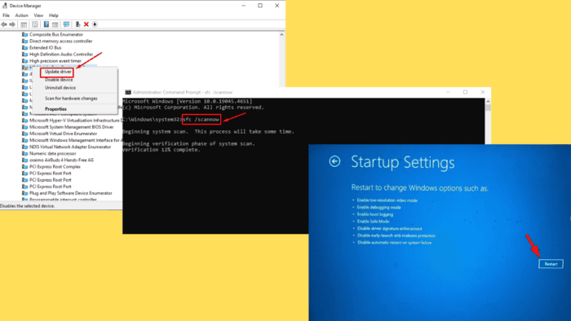The image size is (571, 321).
Task: Open the File menu in Device Manager
Action: (x=7, y=15)
